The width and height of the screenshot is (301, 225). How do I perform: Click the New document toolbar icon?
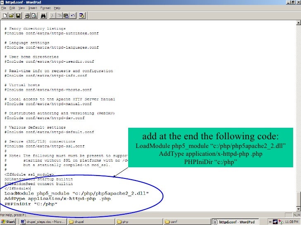pos(5,16)
